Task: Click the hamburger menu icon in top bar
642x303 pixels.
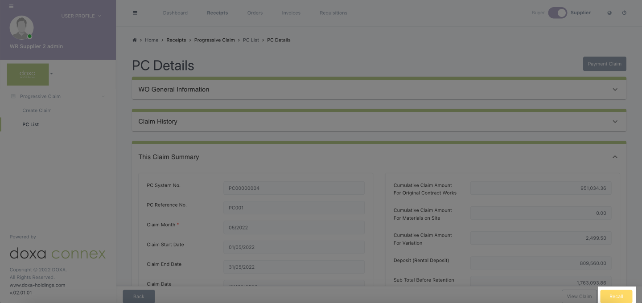Action: [135, 13]
